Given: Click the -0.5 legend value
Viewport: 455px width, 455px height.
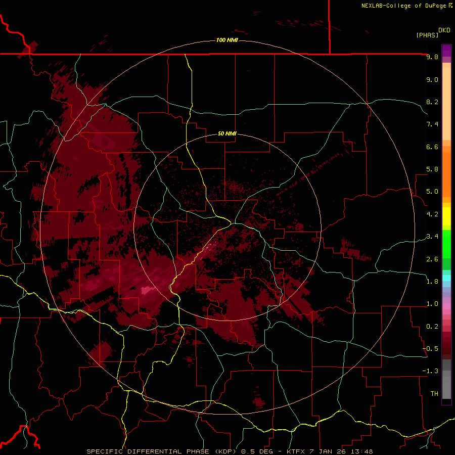Looking at the screenshot, I should tap(430, 349).
